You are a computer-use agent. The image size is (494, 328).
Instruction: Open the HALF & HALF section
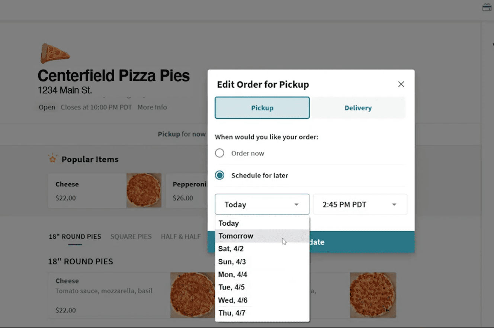tap(181, 237)
